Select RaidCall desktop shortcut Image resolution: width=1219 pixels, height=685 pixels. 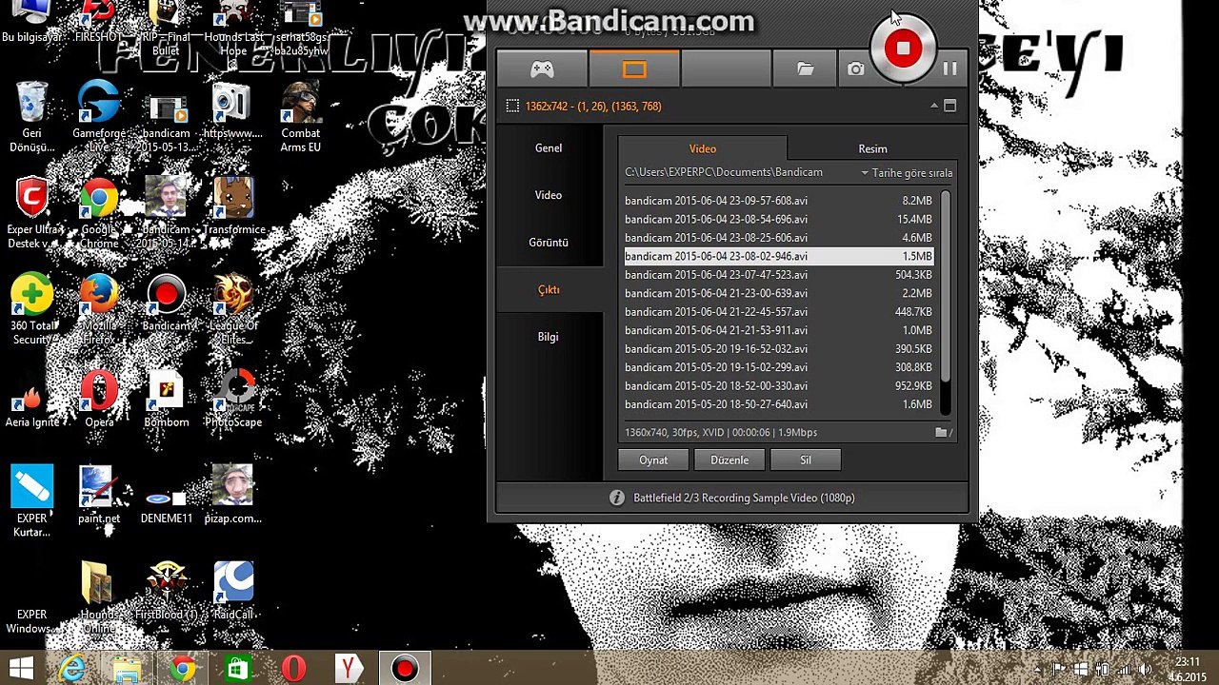pos(233,591)
